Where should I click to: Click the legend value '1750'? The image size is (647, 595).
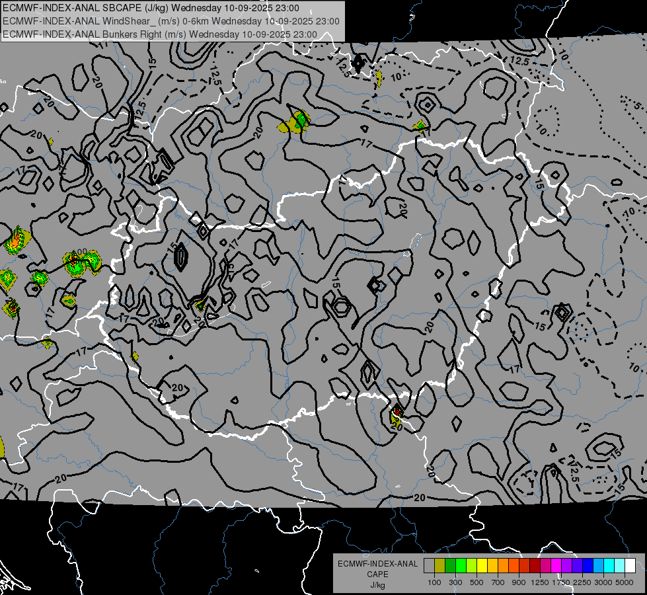[561, 582]
